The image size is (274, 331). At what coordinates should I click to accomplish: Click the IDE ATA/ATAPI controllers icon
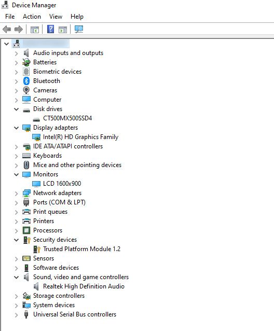26,146
